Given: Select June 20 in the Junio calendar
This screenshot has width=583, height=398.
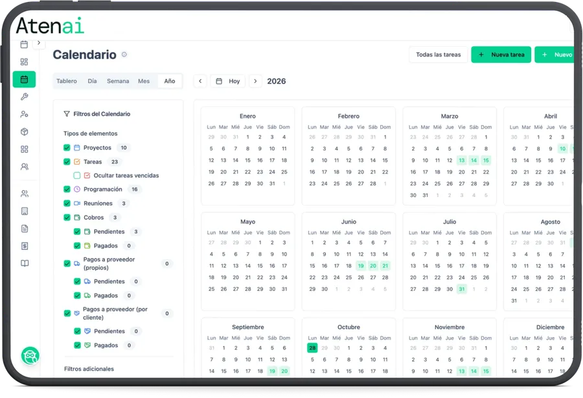Looking at the screenshot, I should (x=373, y=266).
